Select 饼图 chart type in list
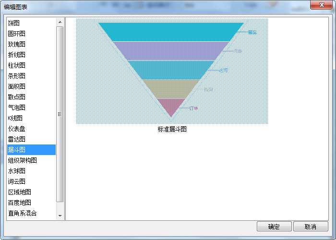Viewport: 336px width, 240px height. click(14, 23)
